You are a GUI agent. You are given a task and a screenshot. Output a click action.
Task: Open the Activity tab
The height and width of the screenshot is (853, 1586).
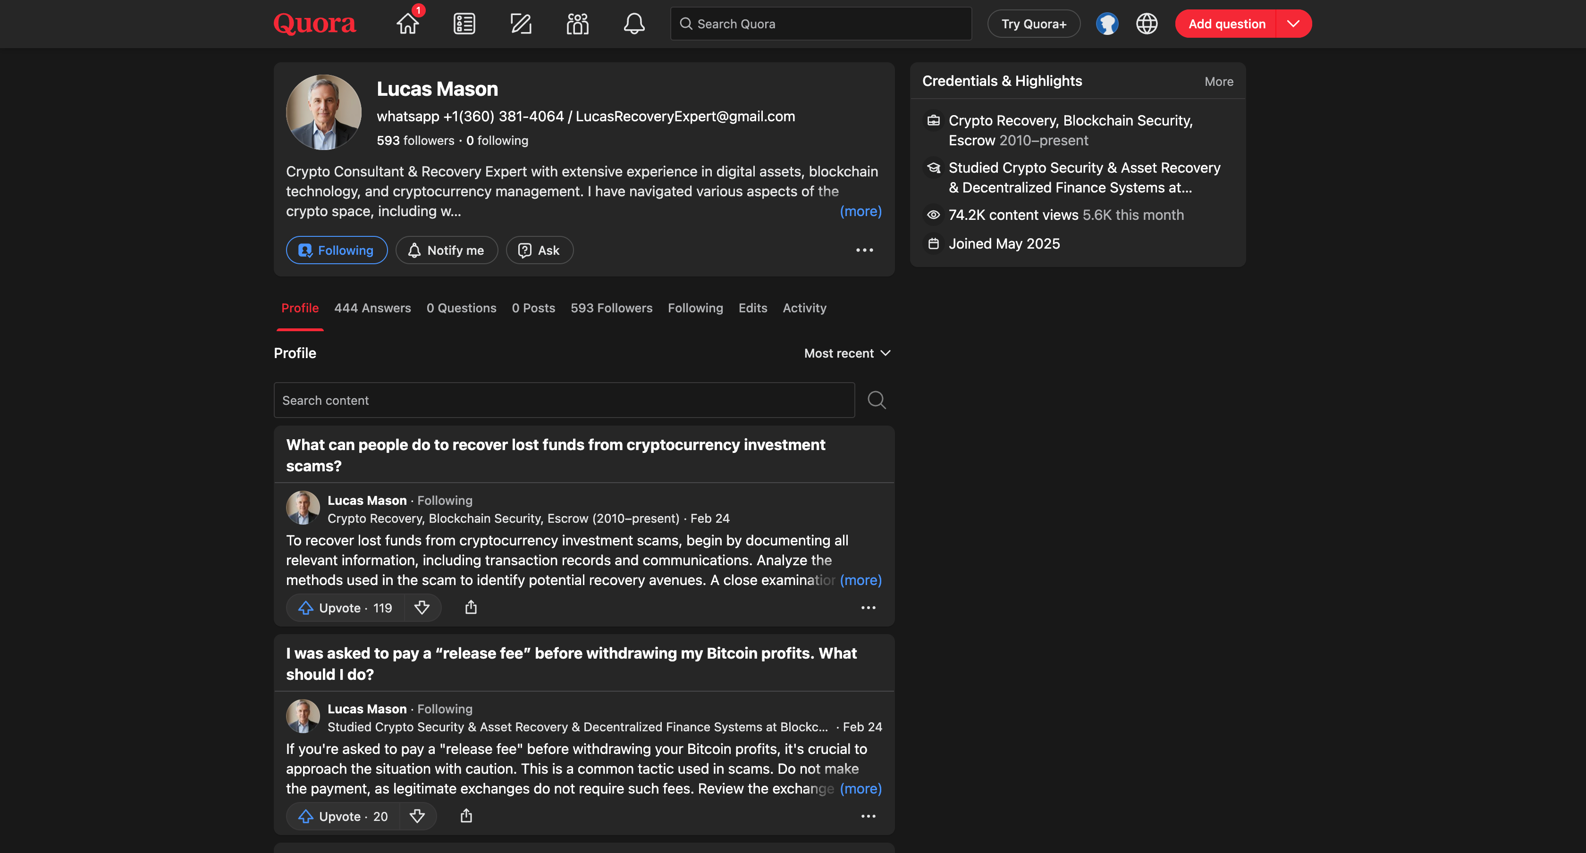[x=804, y=309]
